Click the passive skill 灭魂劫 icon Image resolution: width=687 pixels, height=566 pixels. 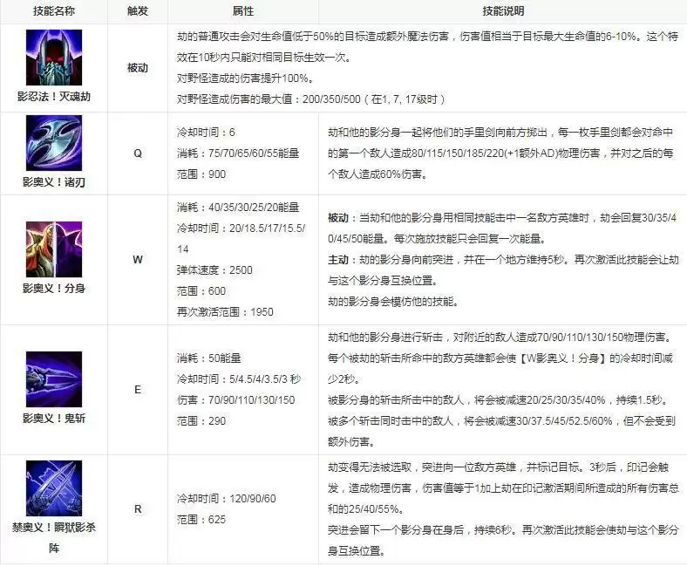tap(54, 58)
